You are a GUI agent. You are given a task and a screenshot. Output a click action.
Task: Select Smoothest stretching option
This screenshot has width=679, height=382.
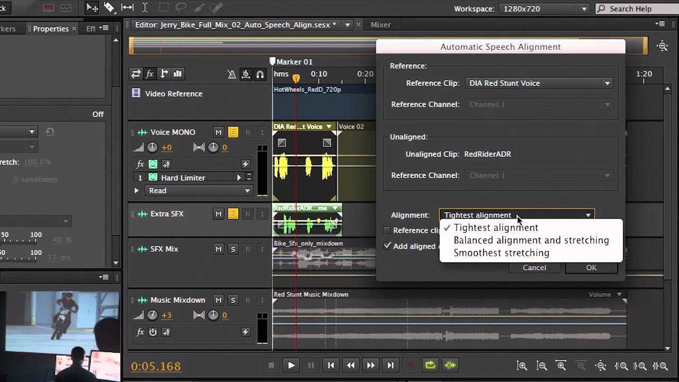point(501,253)
